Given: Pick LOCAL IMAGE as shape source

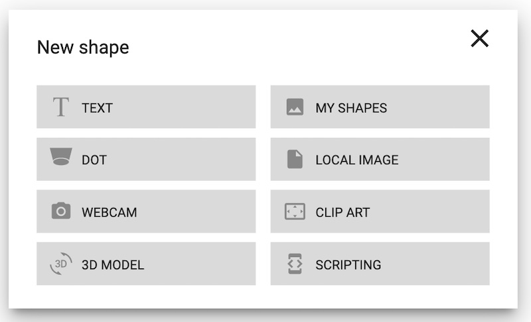Looking at the screenshot, I should (x=380, y=159).
